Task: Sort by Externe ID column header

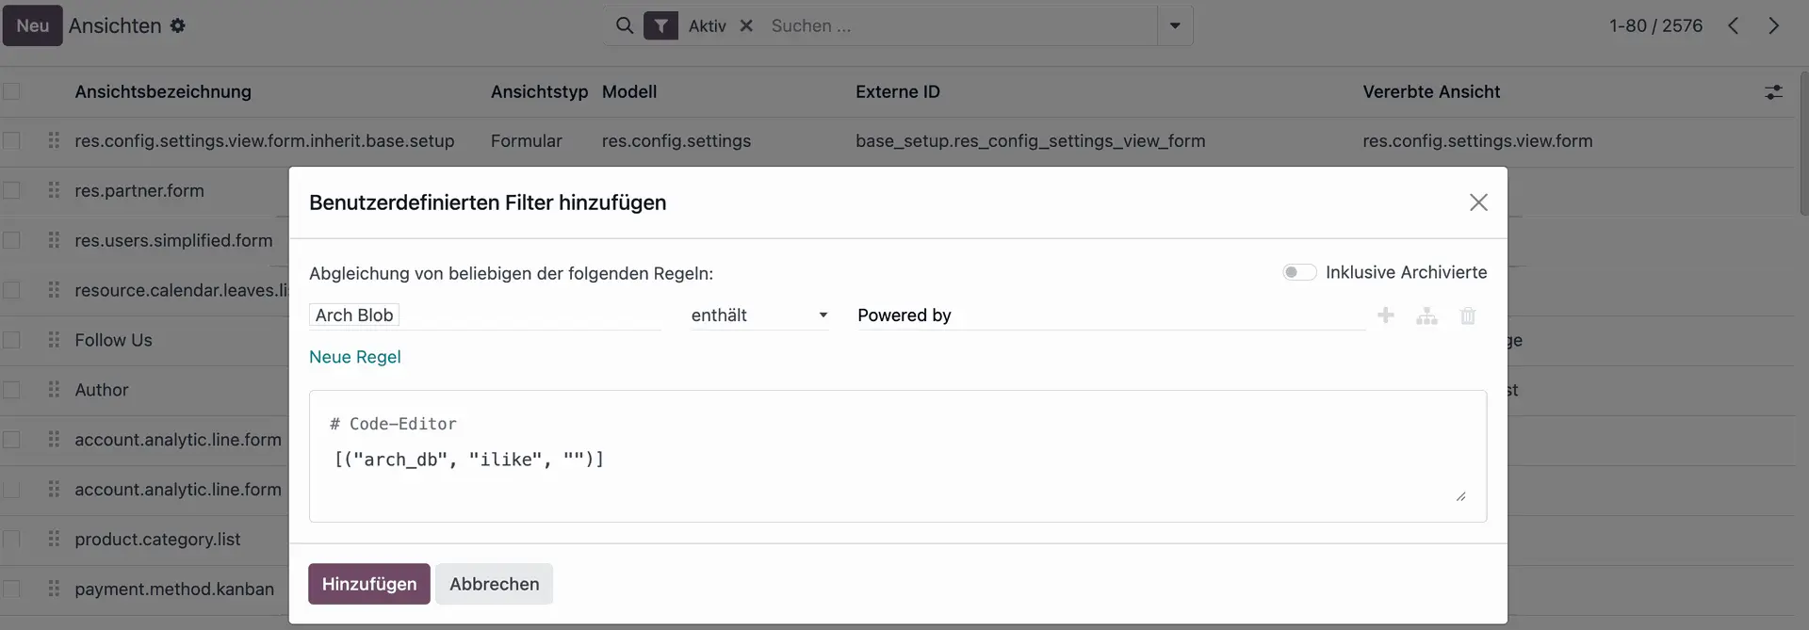Action: (897, 92)
